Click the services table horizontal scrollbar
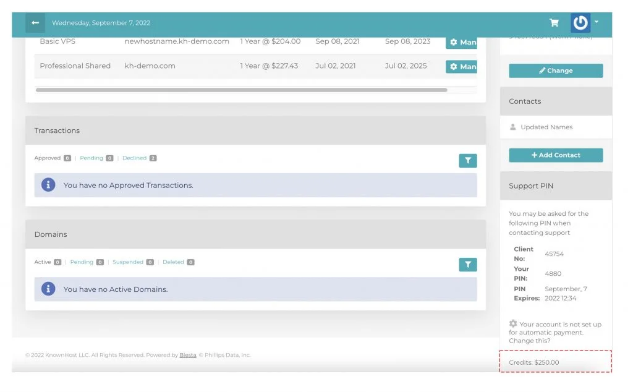The width and height of the screenshot is (633, 392). click(x=241, y=90)
